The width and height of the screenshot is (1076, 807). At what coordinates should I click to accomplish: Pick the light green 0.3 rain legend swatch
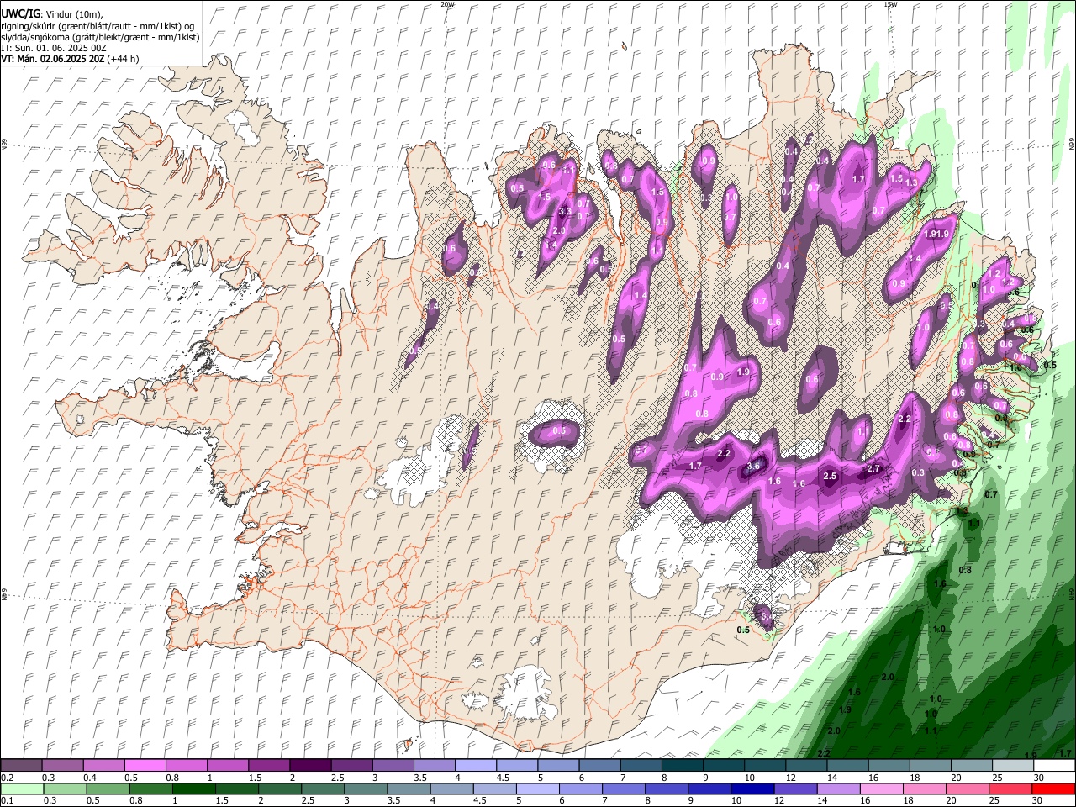(65, 789)
